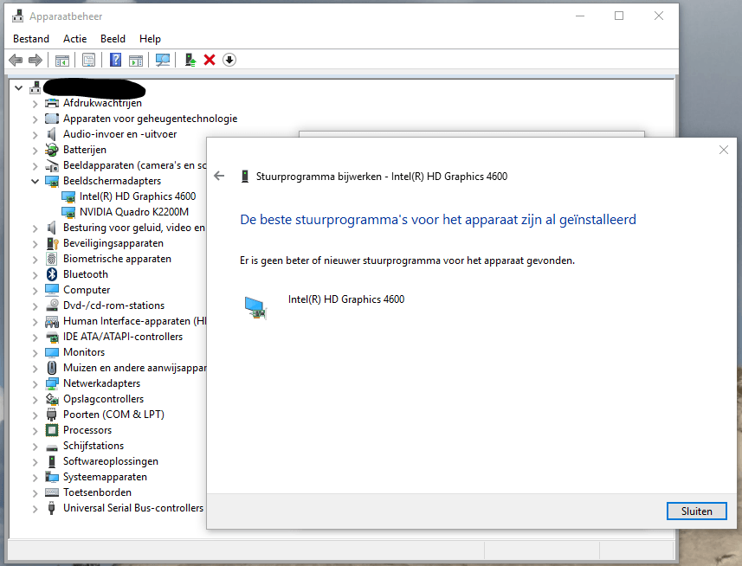Expand Universal Serial Bus-controllers node
Viewport: 742px width, 566px height.
click(35, 509)
